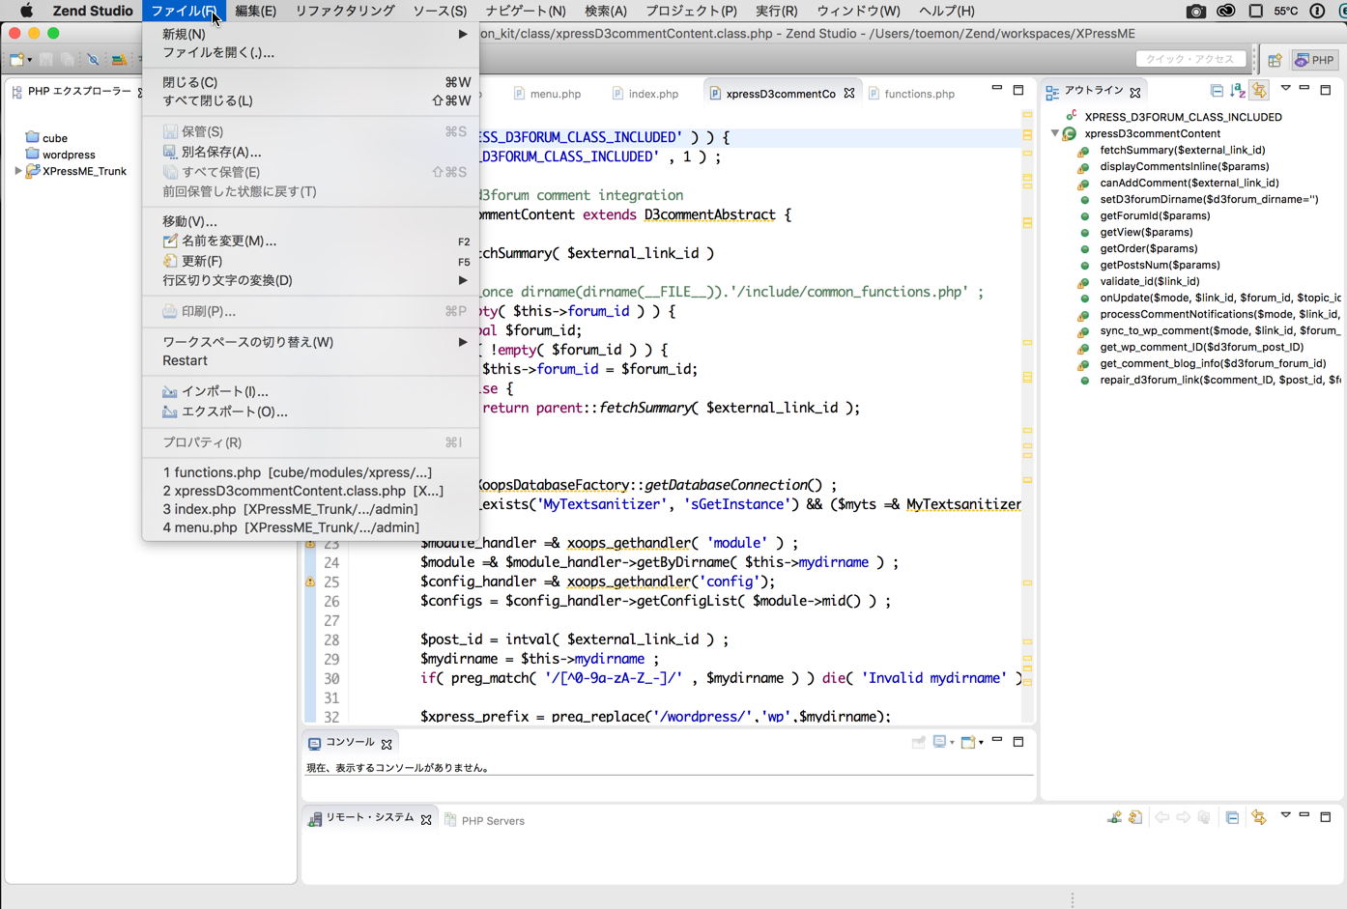Image resolution: width=1347 pixels, height=909 pixels.
Task: Choose エクスポート(O)... from the File menu
Action: [x=311, y=412]
